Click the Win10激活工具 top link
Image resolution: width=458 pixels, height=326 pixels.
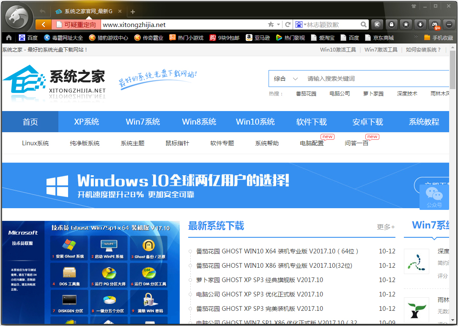point(338,49)
